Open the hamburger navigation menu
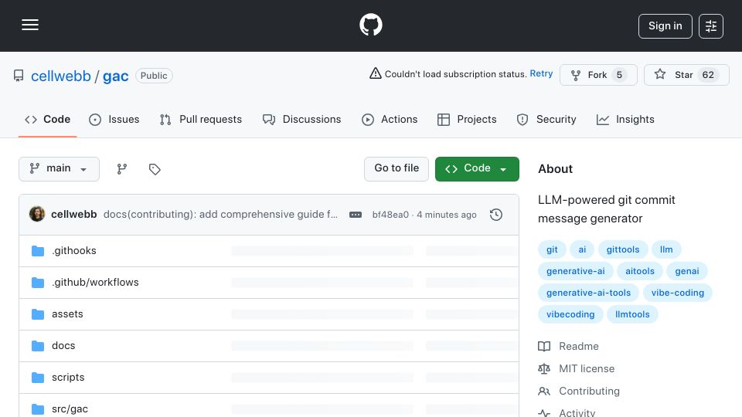742x417 pixels. pos(30,25)
